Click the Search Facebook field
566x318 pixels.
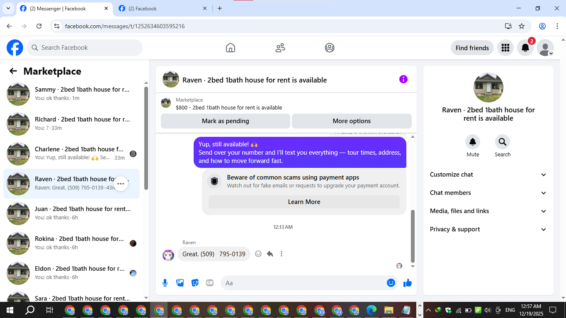[85, 48]
